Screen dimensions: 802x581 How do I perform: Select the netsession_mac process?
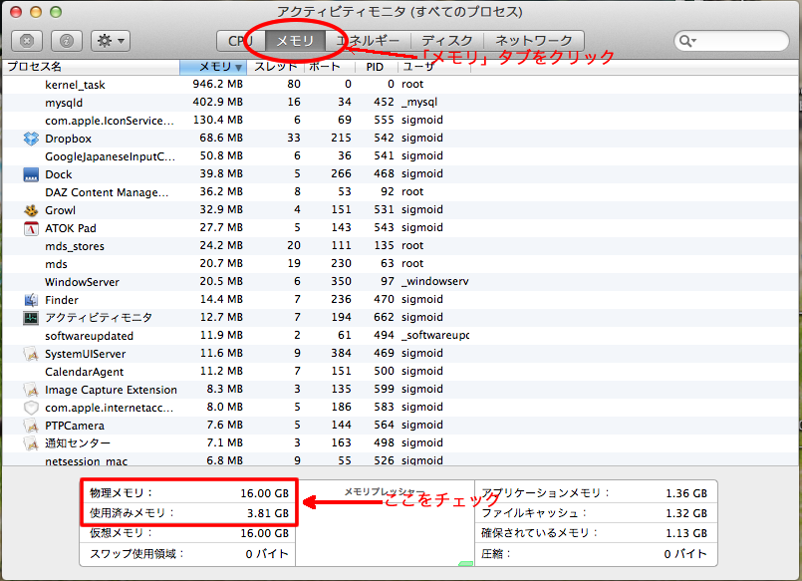(x=400, y=459)
